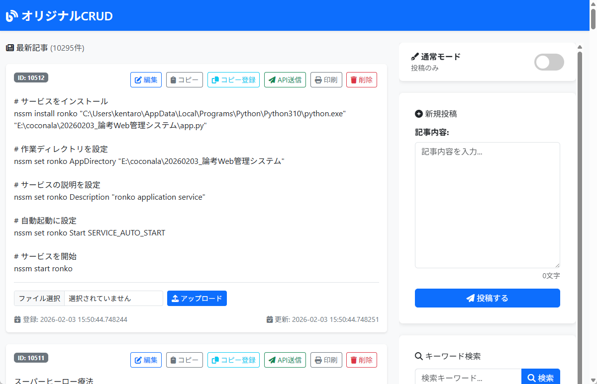
Task: Toggle the 通常モード switch
Action: click(x=549, y=62)
